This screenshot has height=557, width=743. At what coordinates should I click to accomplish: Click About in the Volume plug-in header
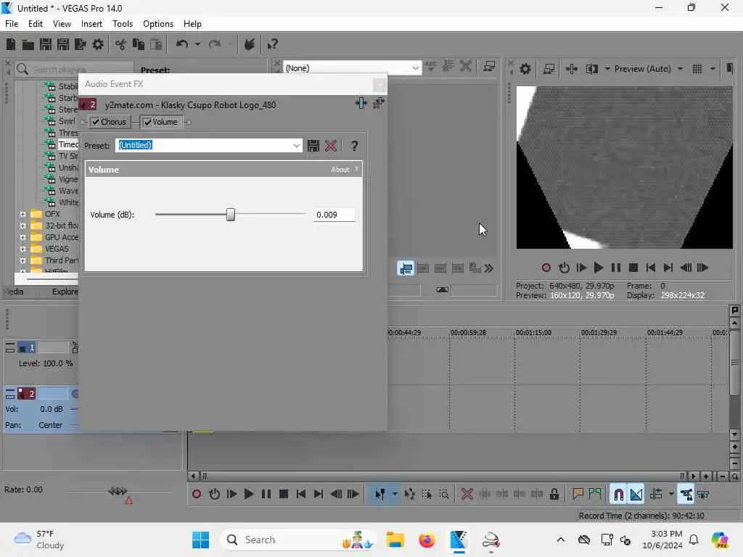point(340,170)
